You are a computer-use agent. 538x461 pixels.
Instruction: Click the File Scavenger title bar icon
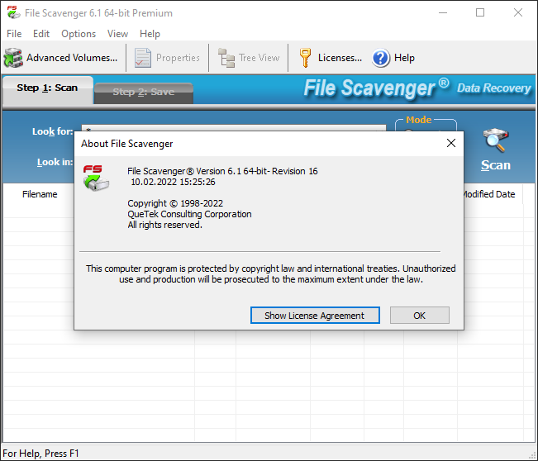(13, 12)
